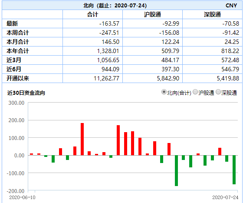The image size is (243, 203).
Task: Select the 沪股通 radio button
Action: tap(195, 92)
